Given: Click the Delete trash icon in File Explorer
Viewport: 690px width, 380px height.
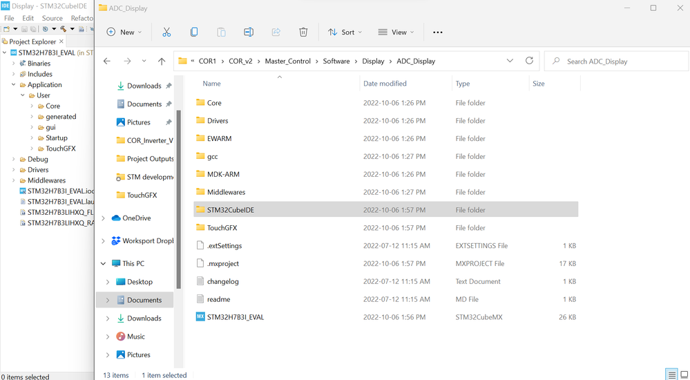Looking at the screenshot, I should pos(303,32).
